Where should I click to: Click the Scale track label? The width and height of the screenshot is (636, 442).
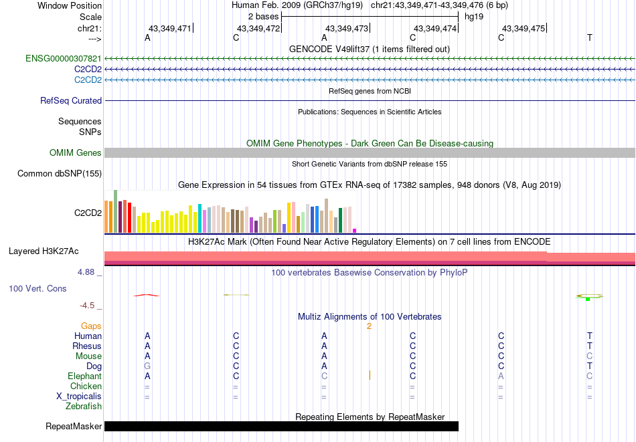tap(91, 17)
